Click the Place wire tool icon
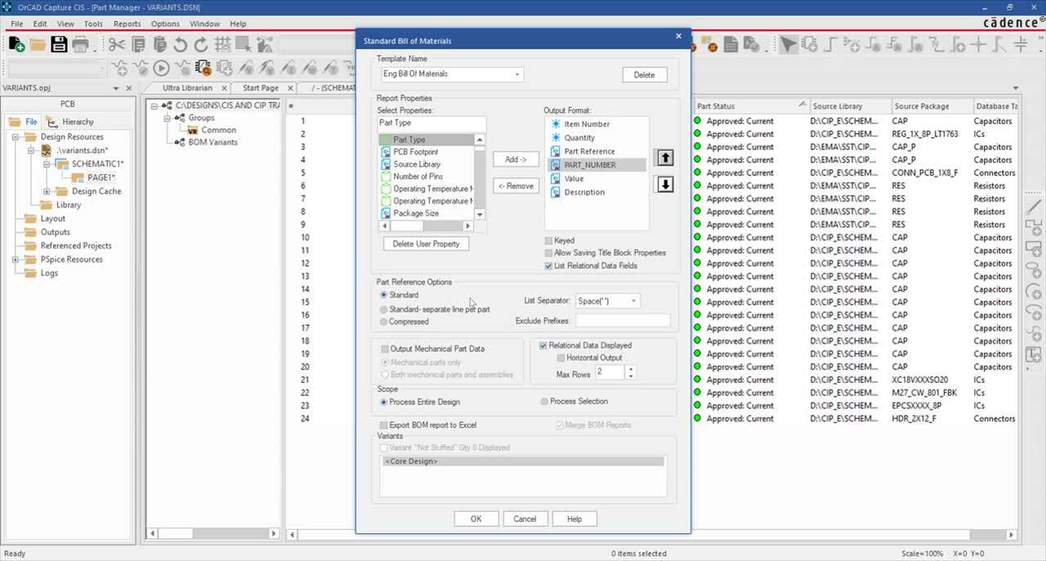The height and width of the screenshot is (561, 1046). tap(827, 45)
